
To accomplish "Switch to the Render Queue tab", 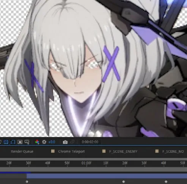I will 22,151.
